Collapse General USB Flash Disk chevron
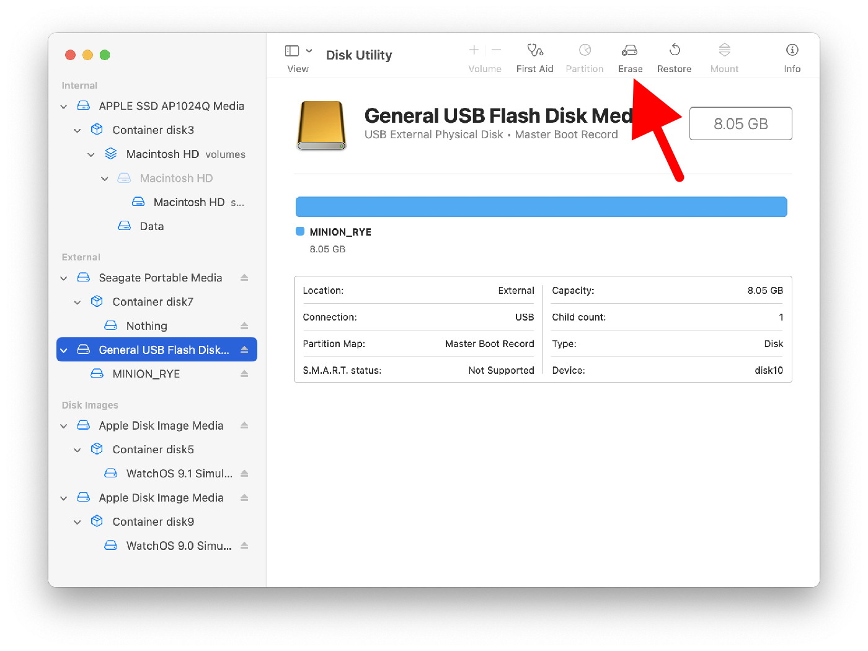This screenshot has width=868, height=651. pos(64,350)
